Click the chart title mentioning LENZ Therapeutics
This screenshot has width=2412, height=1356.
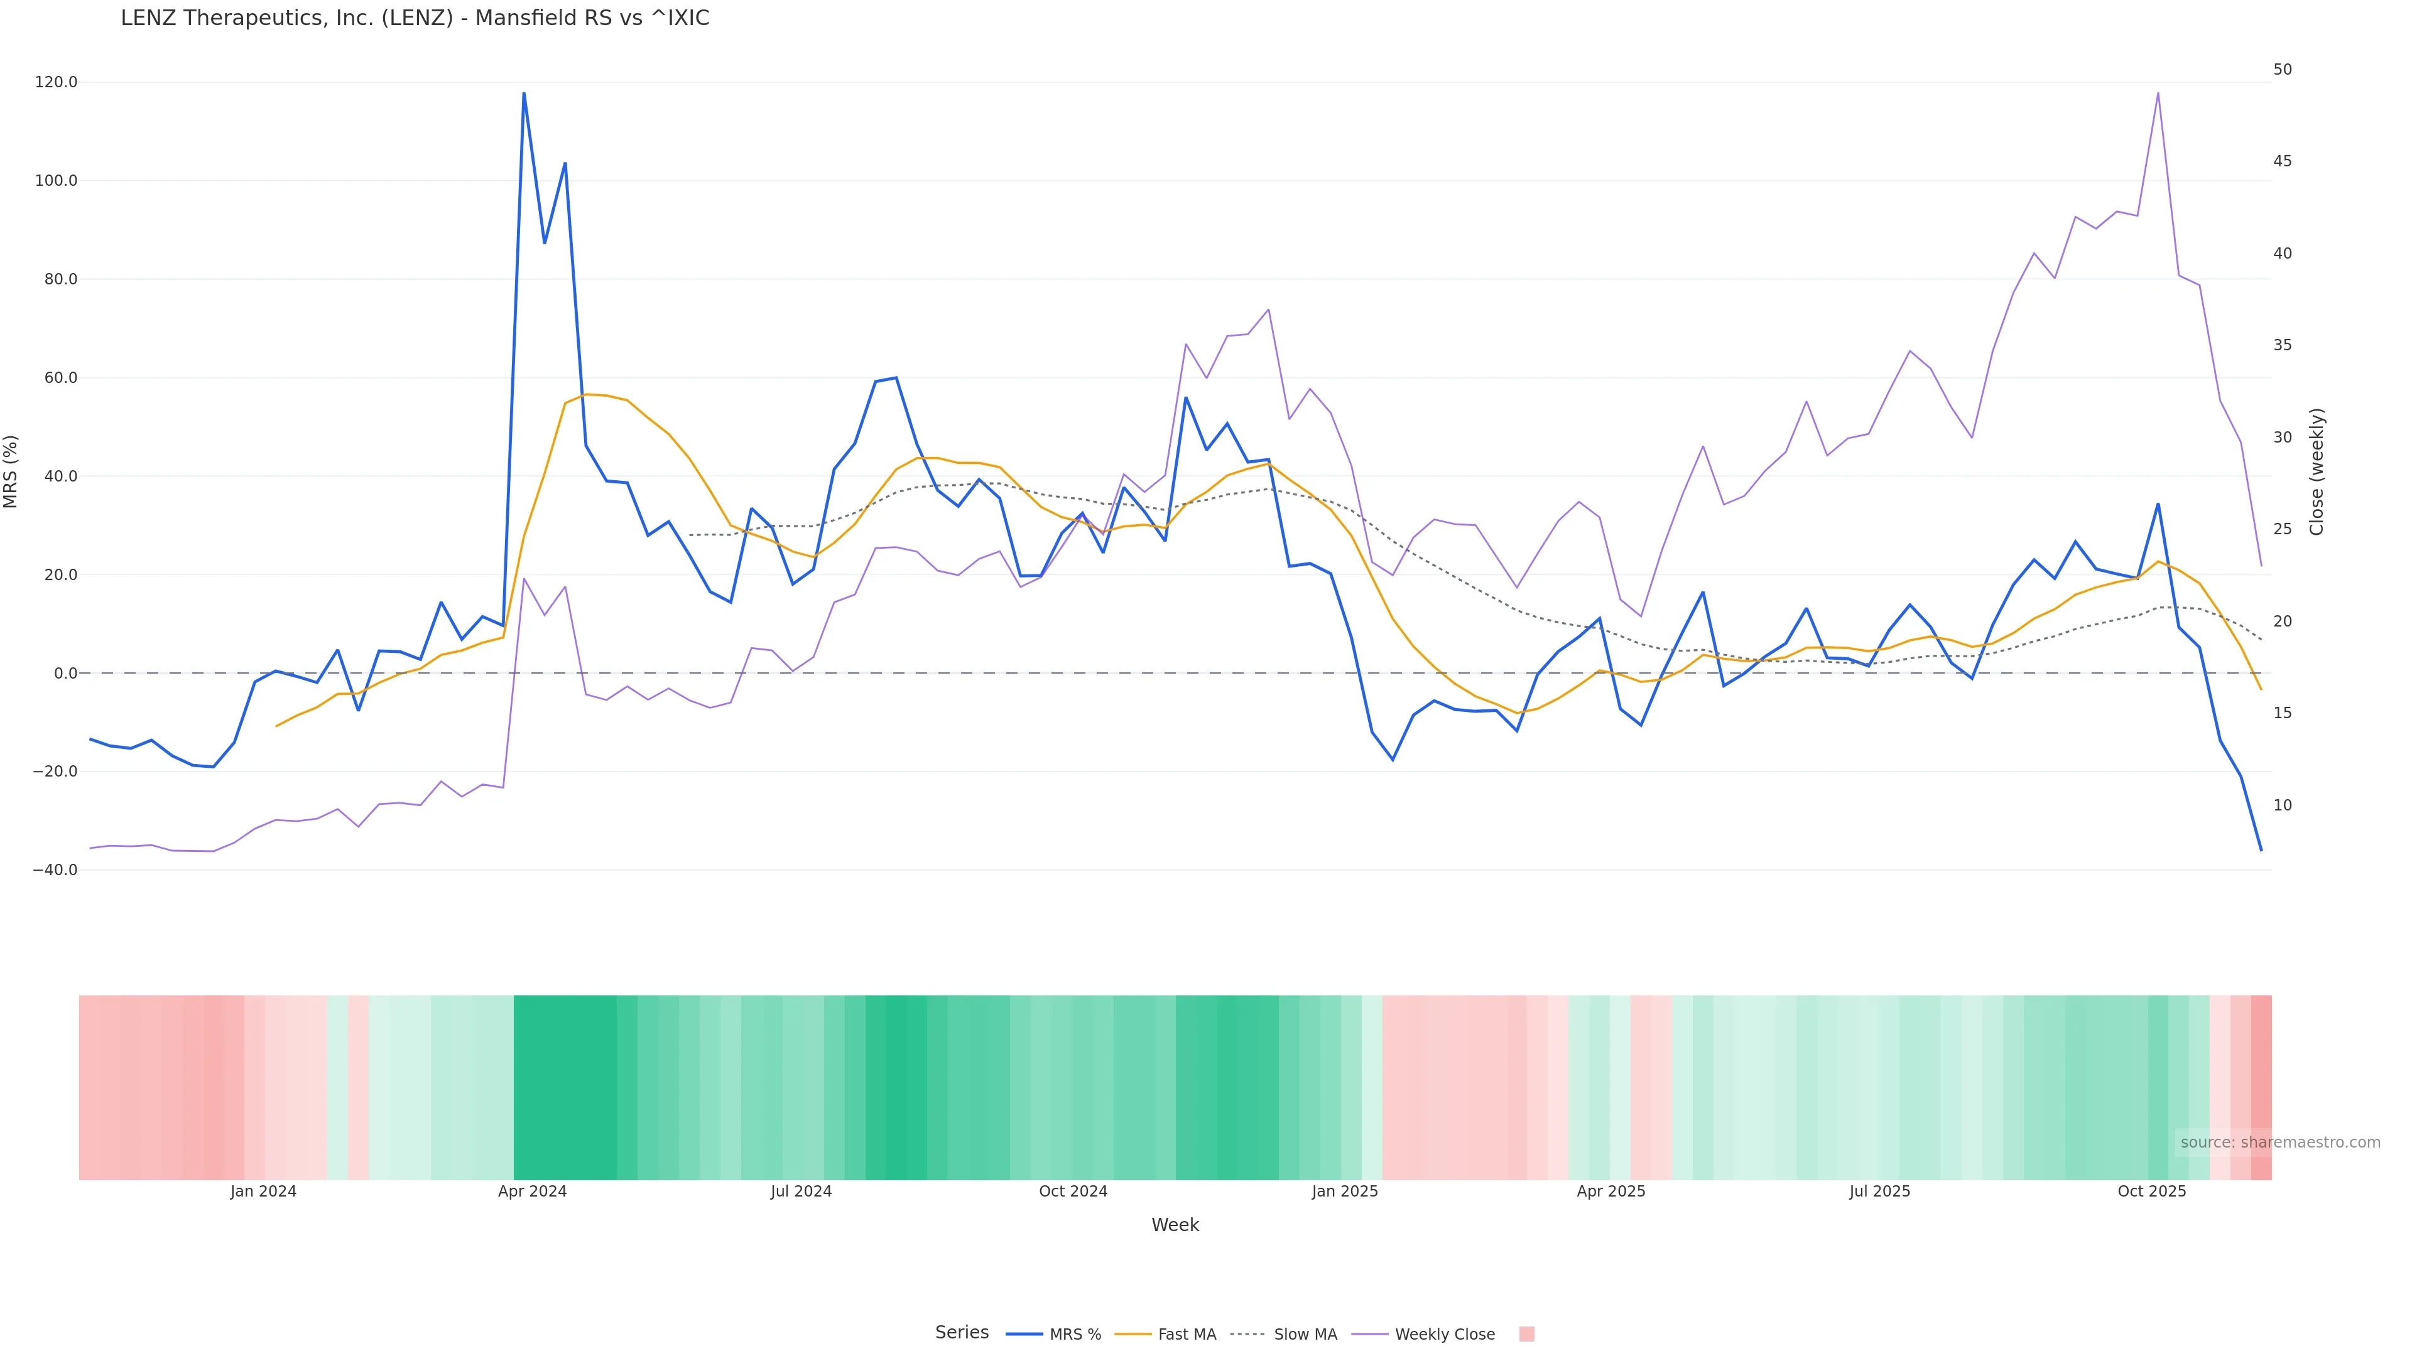415,19
